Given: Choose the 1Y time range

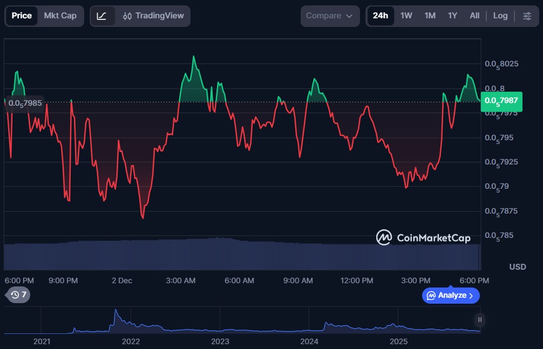Looking at the screenshot, I should [452, 16].
